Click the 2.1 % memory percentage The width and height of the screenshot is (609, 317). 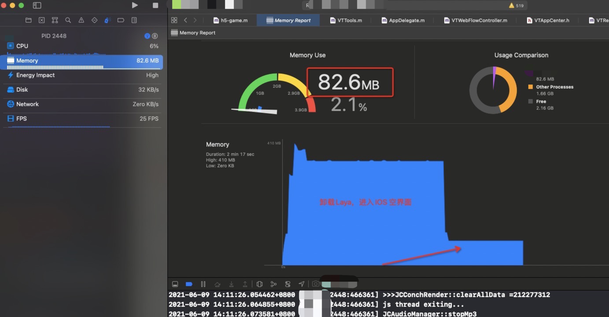(x=349, y=105)
